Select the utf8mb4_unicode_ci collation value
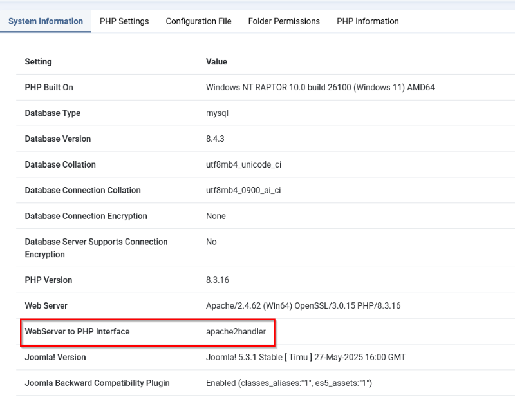 pos(243,165)
